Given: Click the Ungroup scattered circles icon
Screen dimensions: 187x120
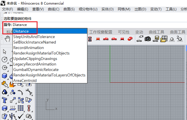Looking at the screenshot, I should (13, 92).
